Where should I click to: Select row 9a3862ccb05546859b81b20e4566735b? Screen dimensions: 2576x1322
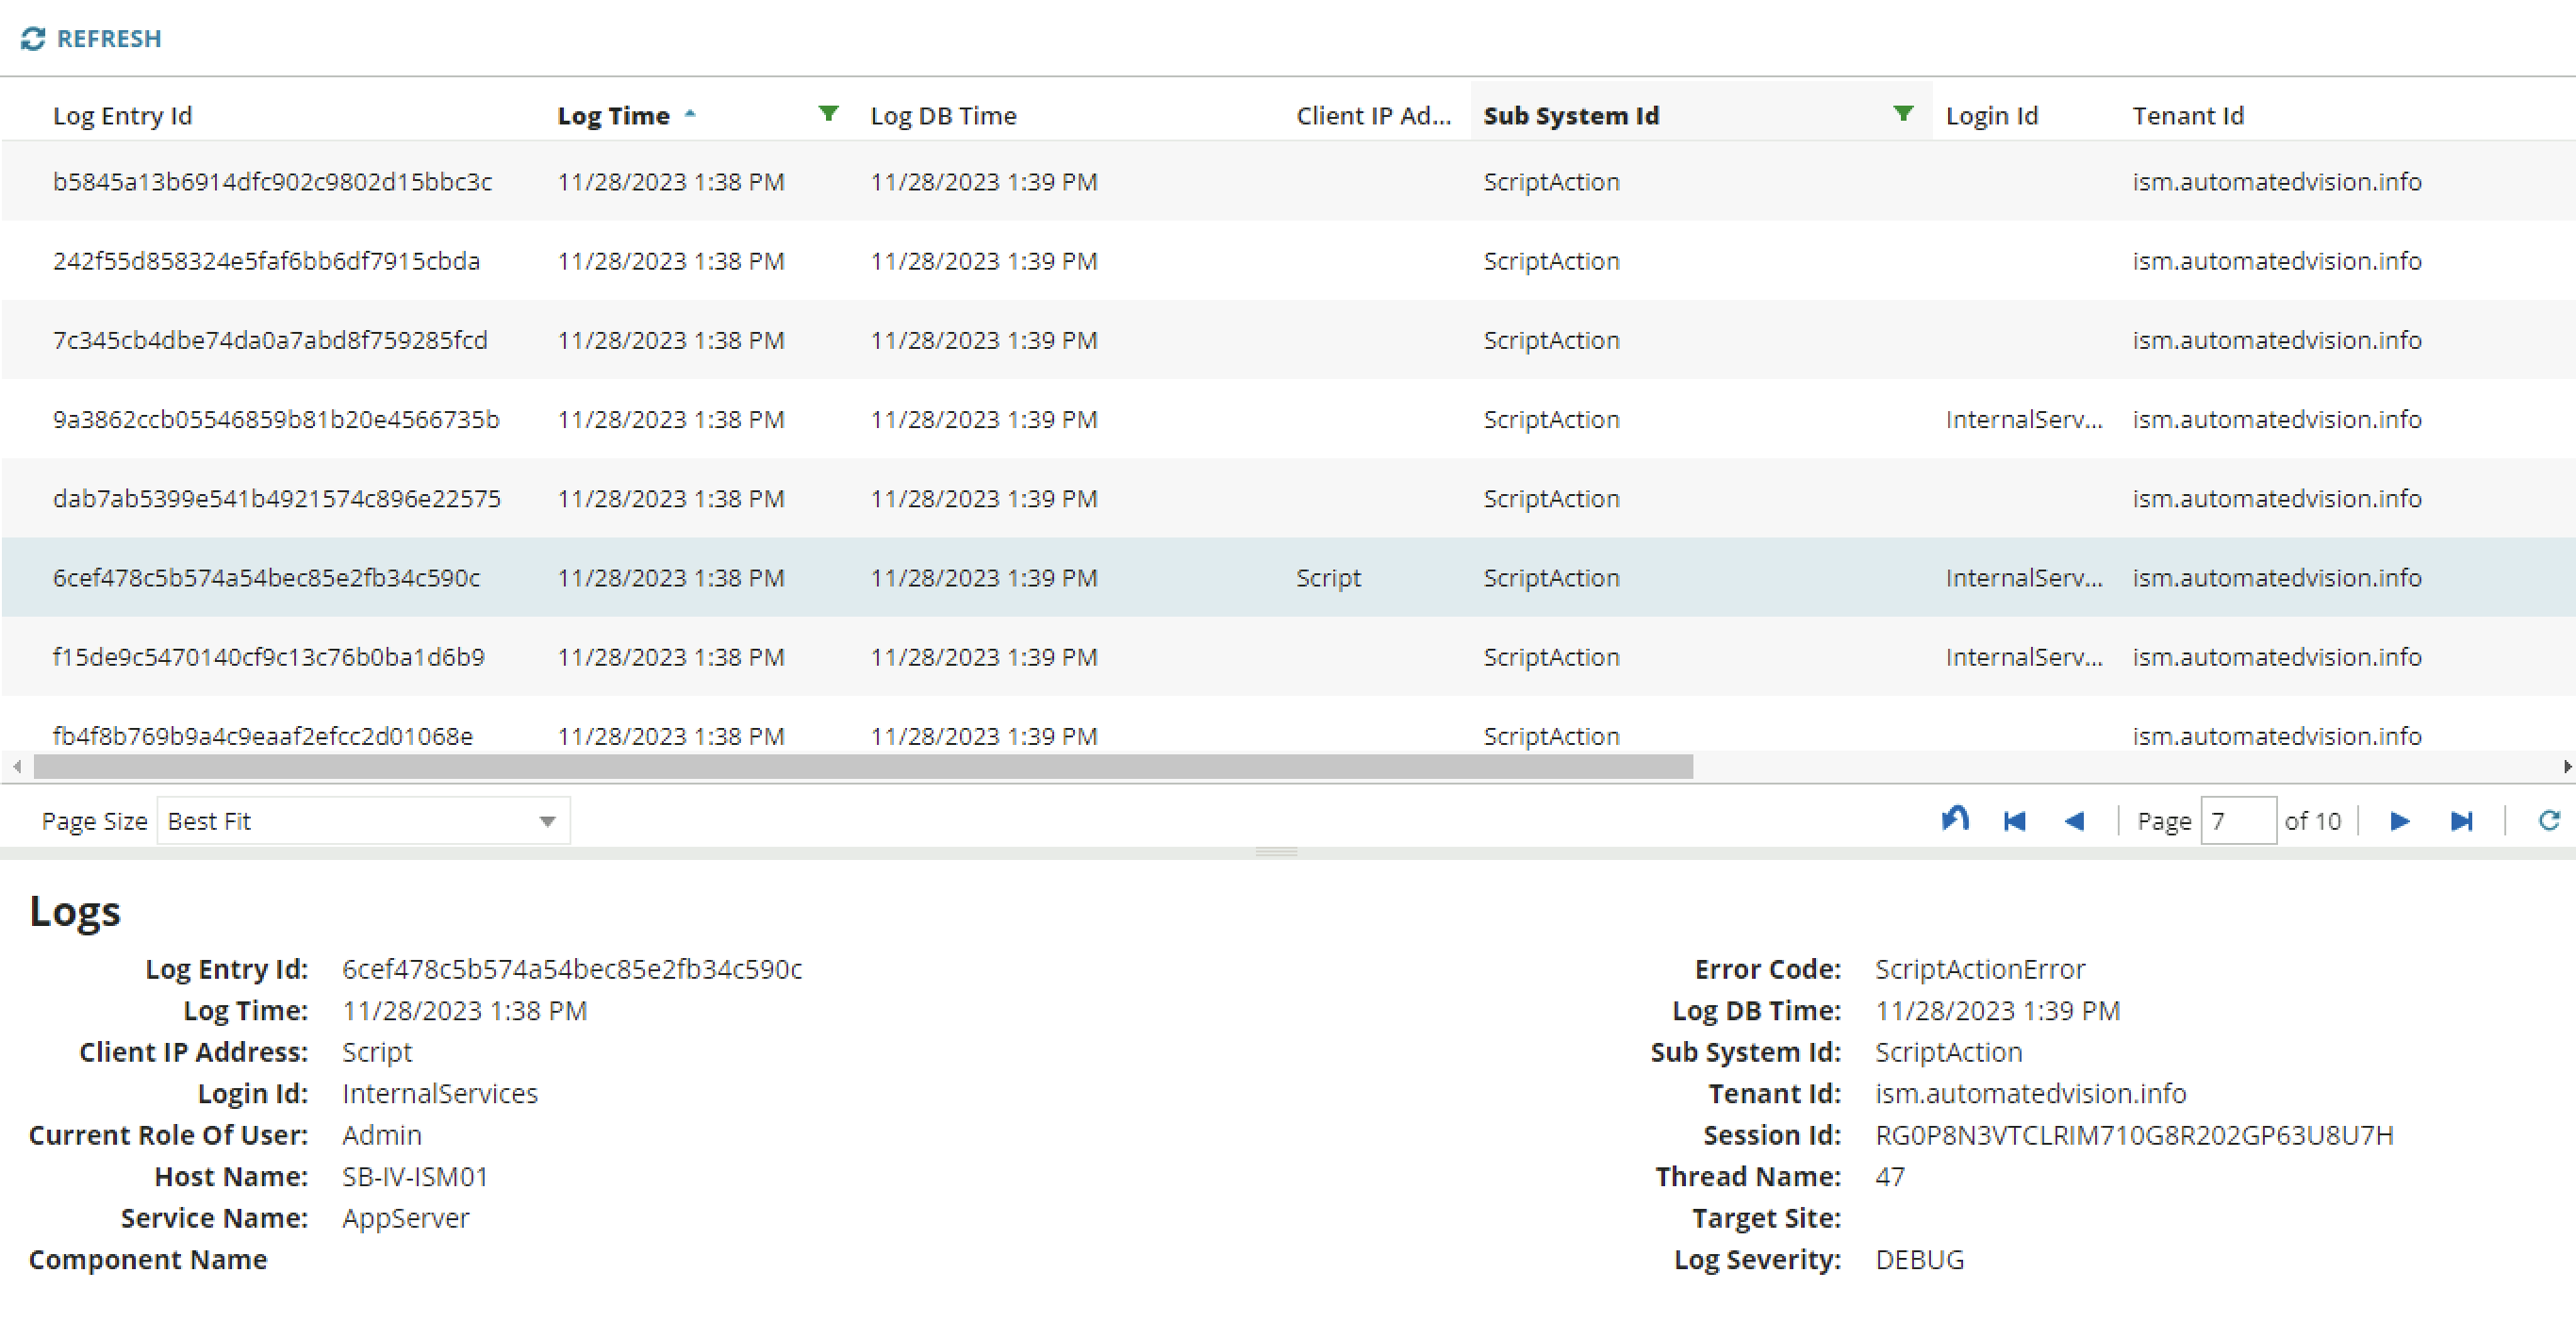click(x=1288, y=418)
